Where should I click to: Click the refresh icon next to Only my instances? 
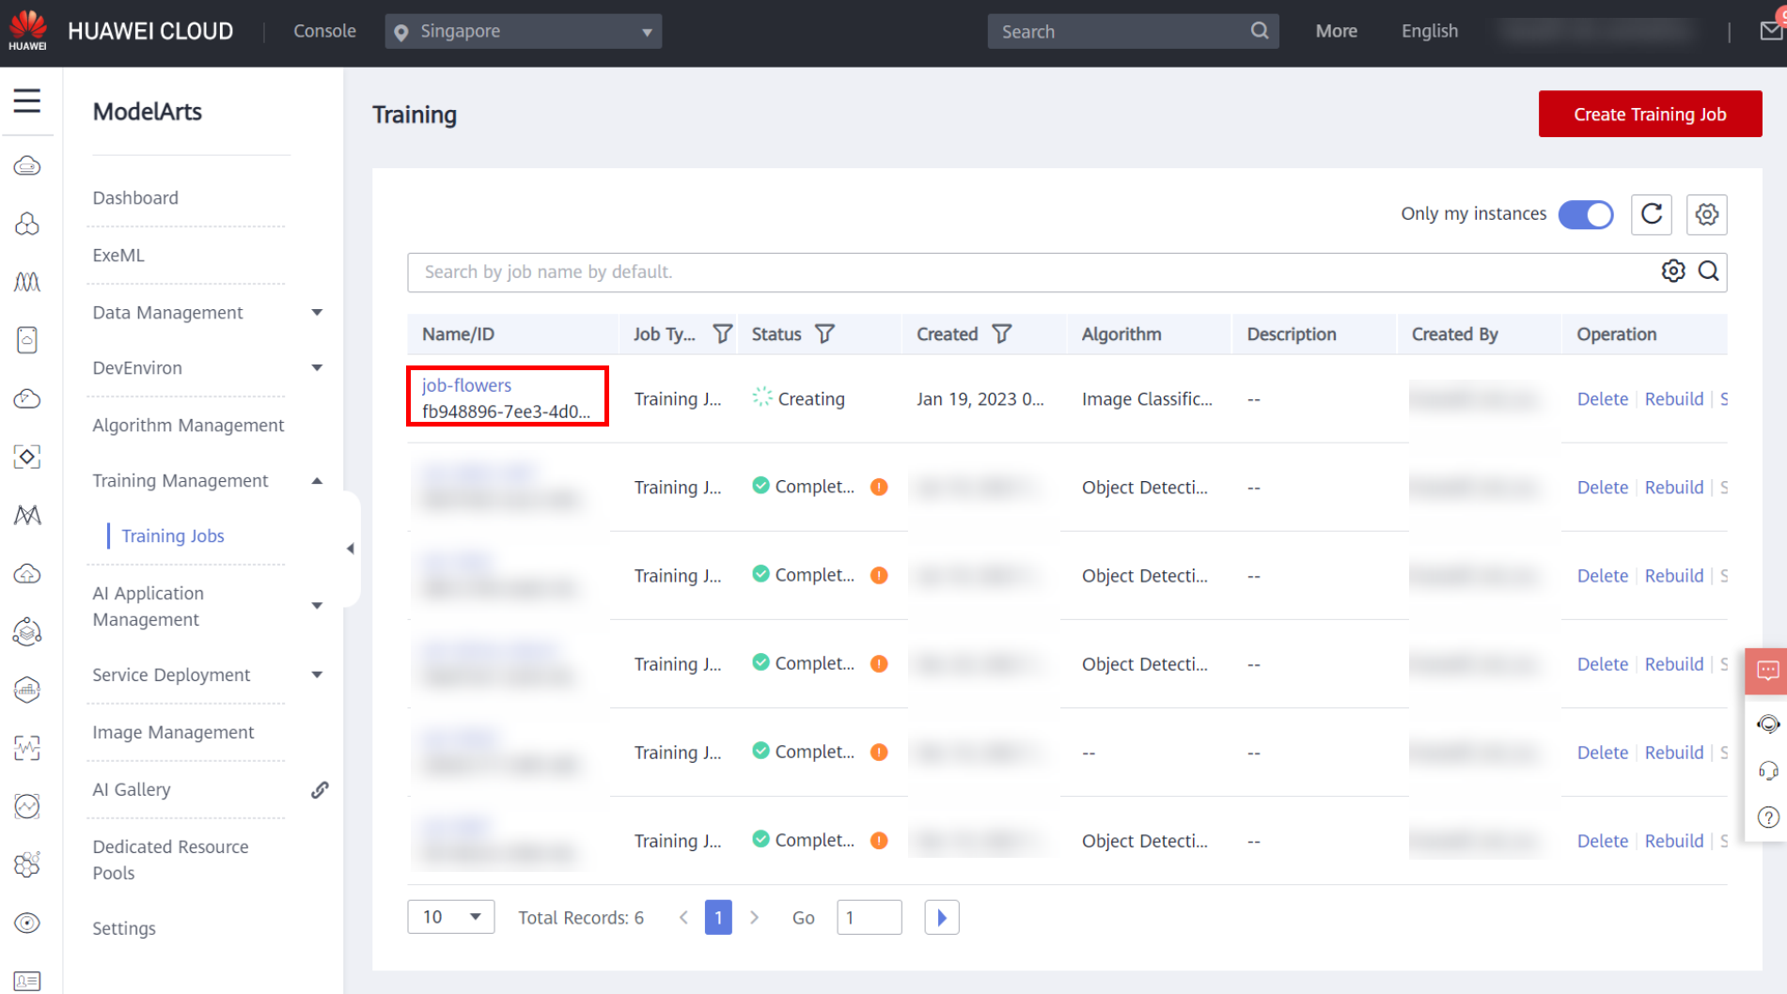(1651, 214)
